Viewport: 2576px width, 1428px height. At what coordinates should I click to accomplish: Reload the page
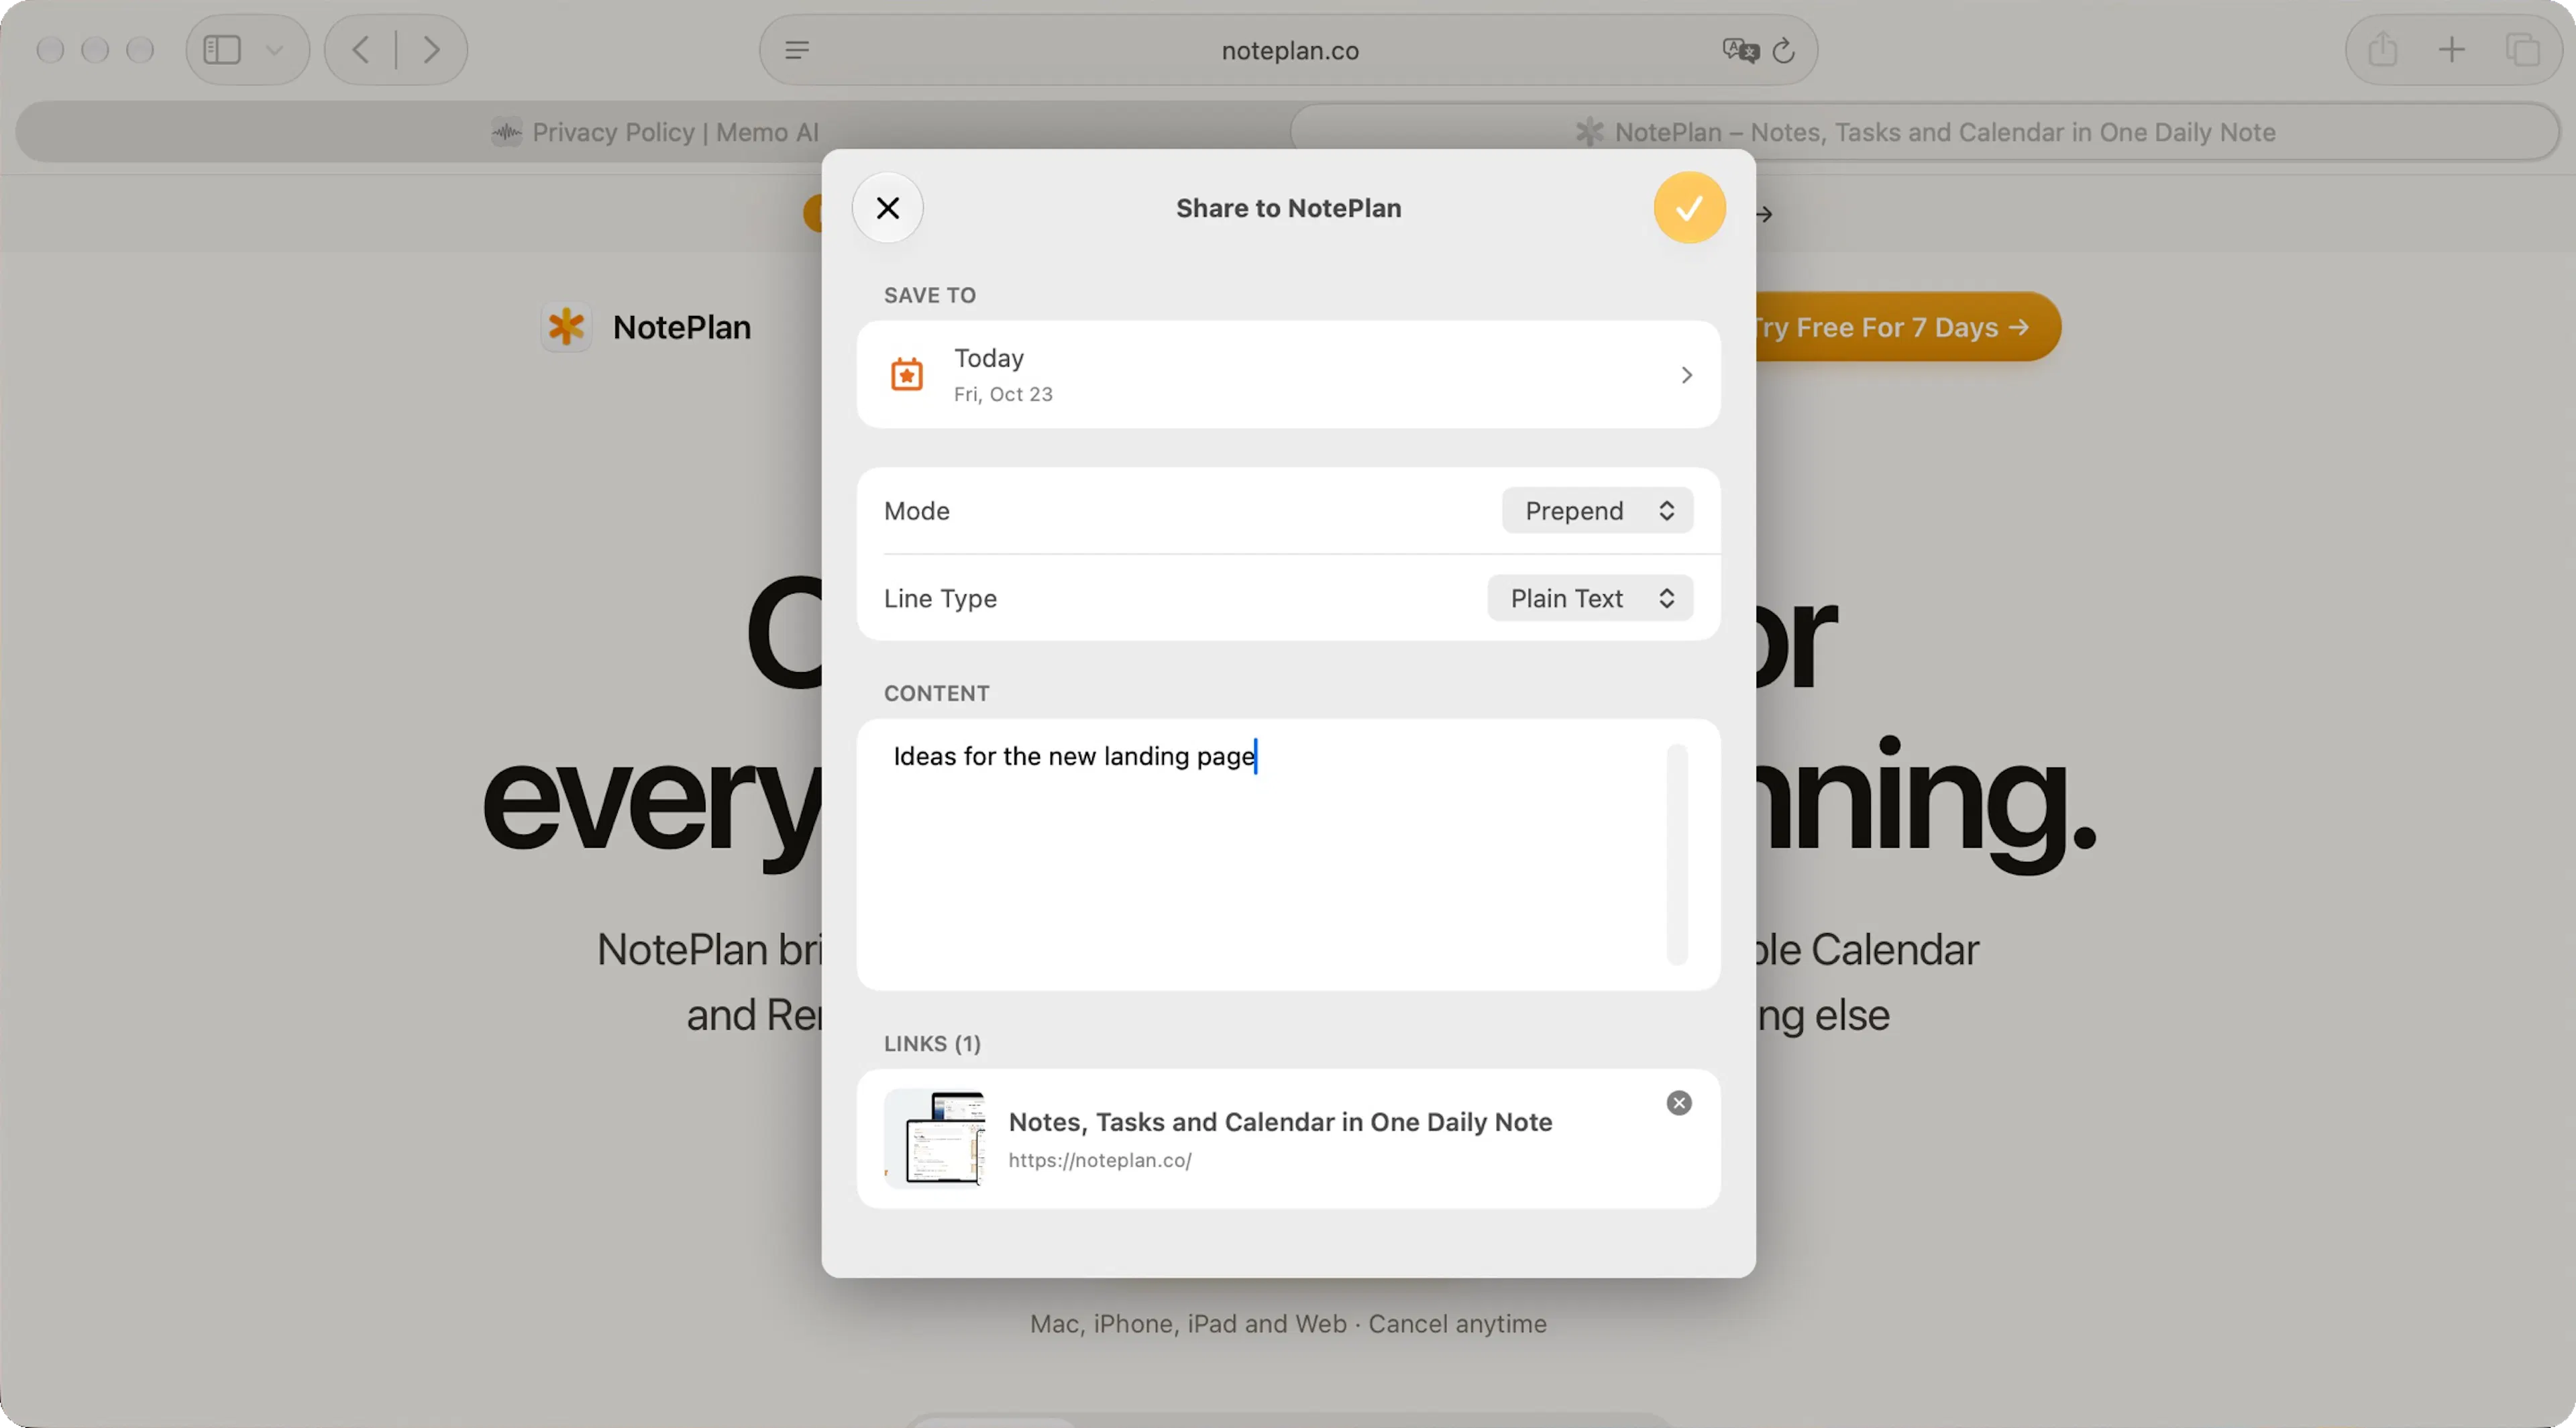click(1784, 50)
